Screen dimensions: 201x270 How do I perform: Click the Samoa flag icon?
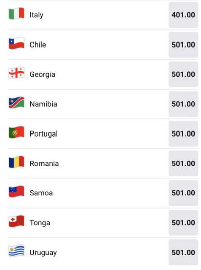click(16, 192)
